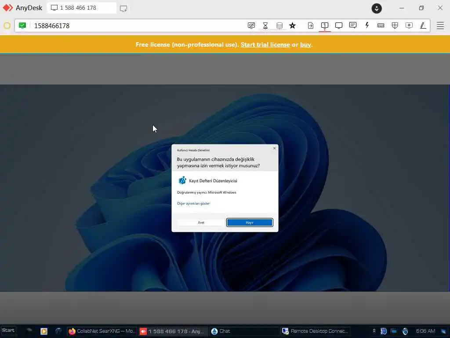The width and height of the screenshot is (450, 338).
Task: Click the Registry Editor cube icon in dialog
Action: (182, 180)
